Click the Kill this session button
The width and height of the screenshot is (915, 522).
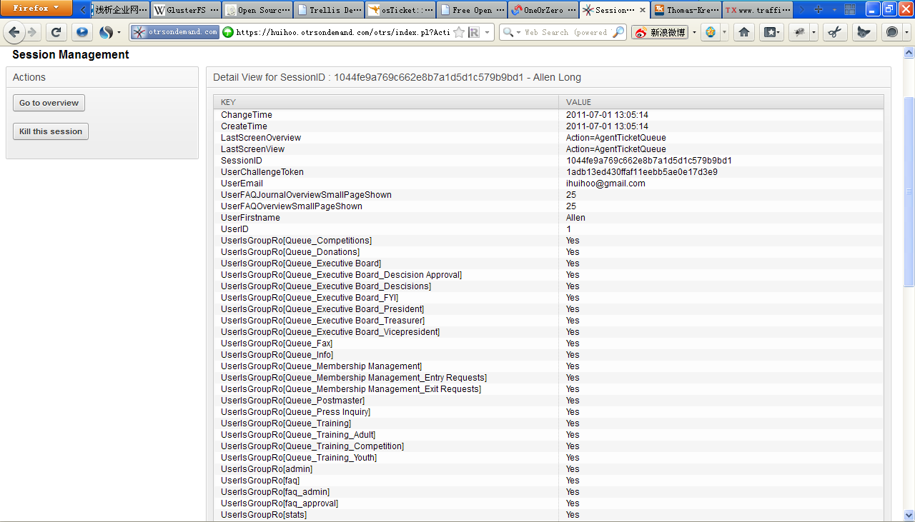51,131
